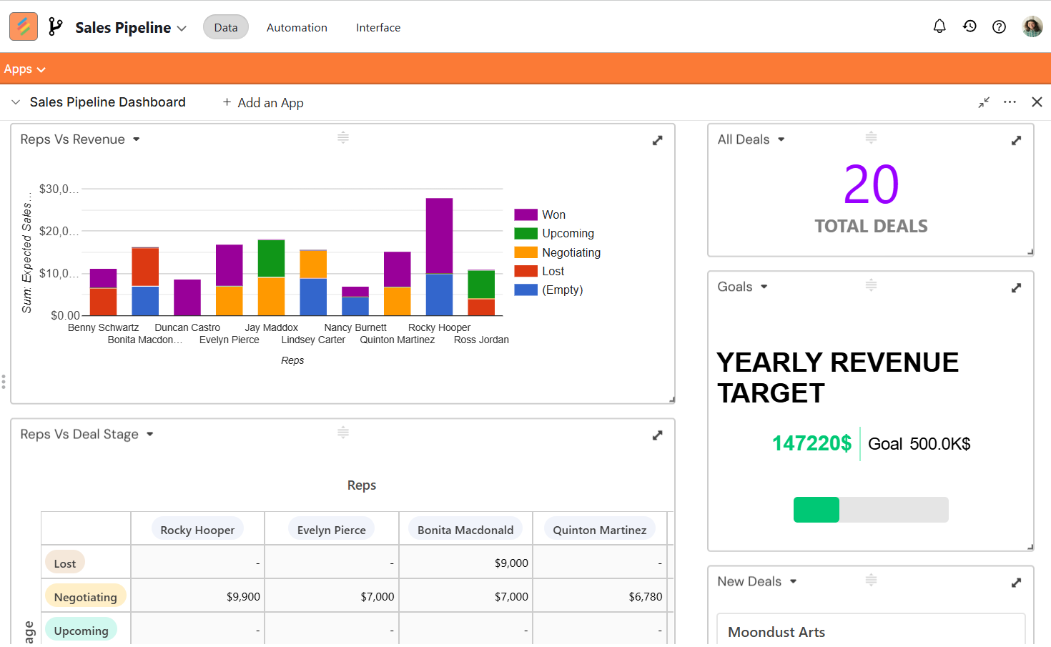1051x647 pixels.
Task: Expand Reps Vs Deal Stage fullscreen
Action: tap(658, 435)
